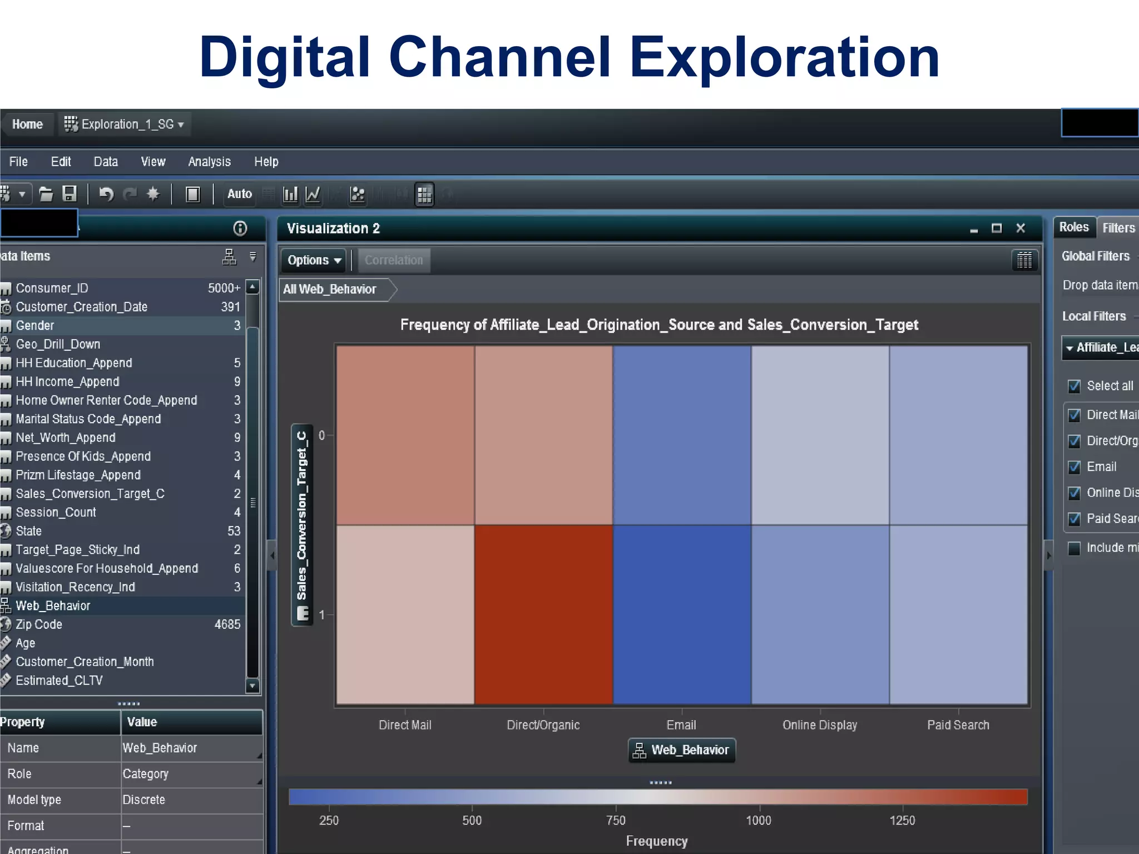The image size is (1139, 854).
Task: Switch to the Roles tab
Action: coord(1074,227)
